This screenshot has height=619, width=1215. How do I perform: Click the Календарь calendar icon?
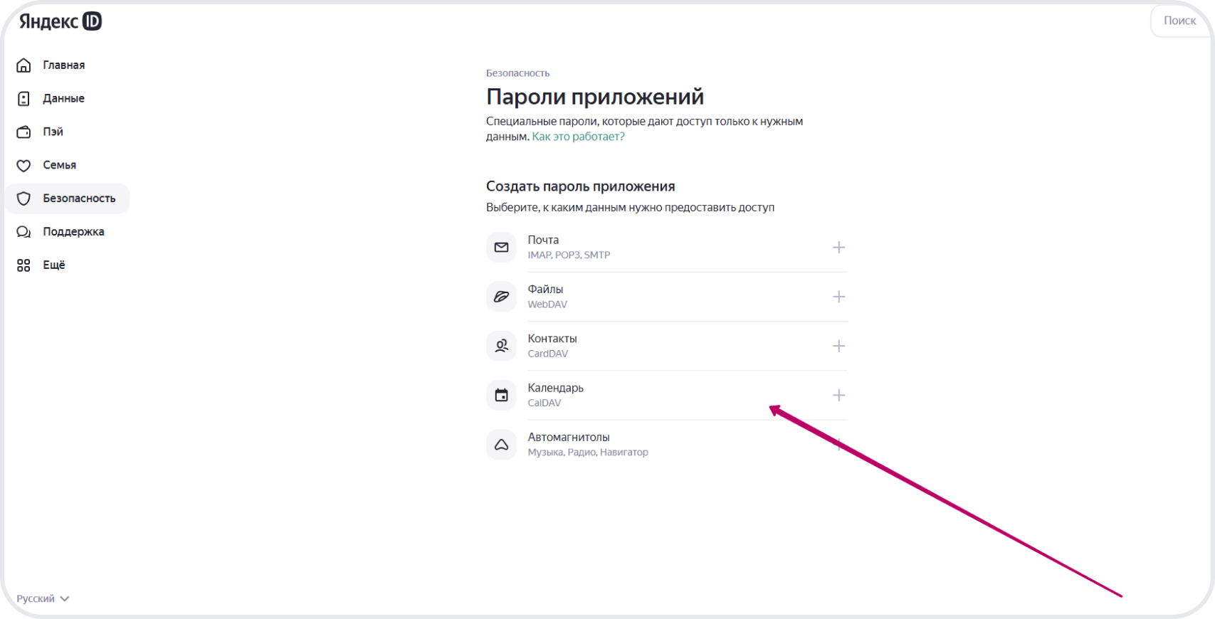point(501,395)
